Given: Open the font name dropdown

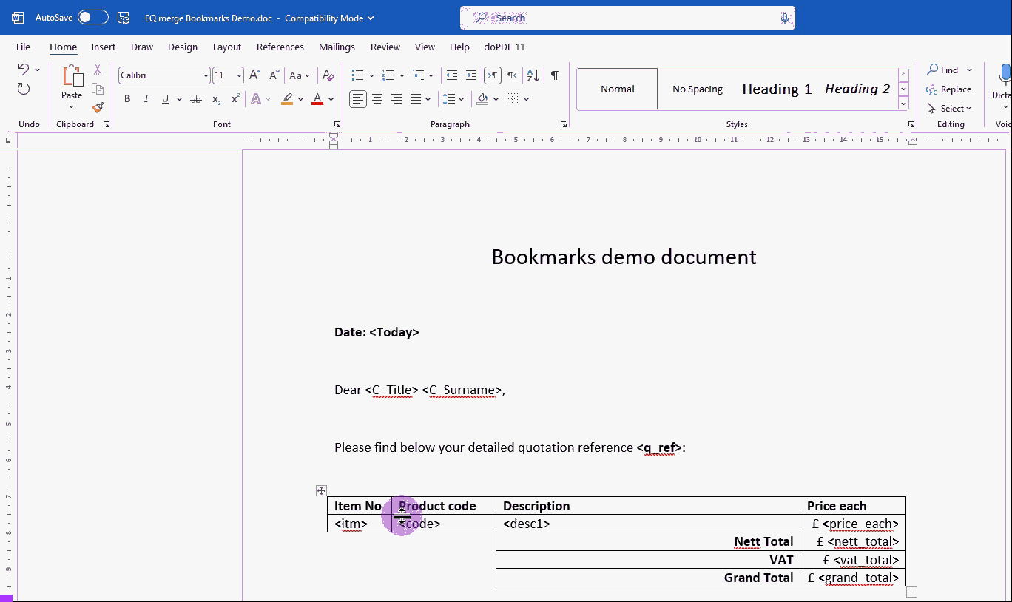Looking at the screenshot, I should tap(206, 75).
